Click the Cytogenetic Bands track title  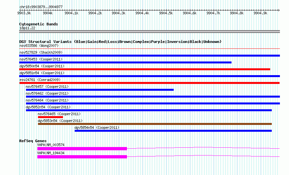click(x=39, y=24)
